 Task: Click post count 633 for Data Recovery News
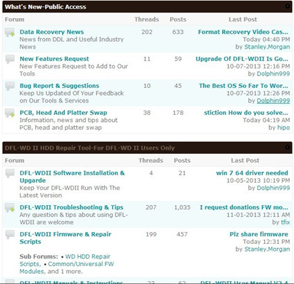(x=178, y=32)
